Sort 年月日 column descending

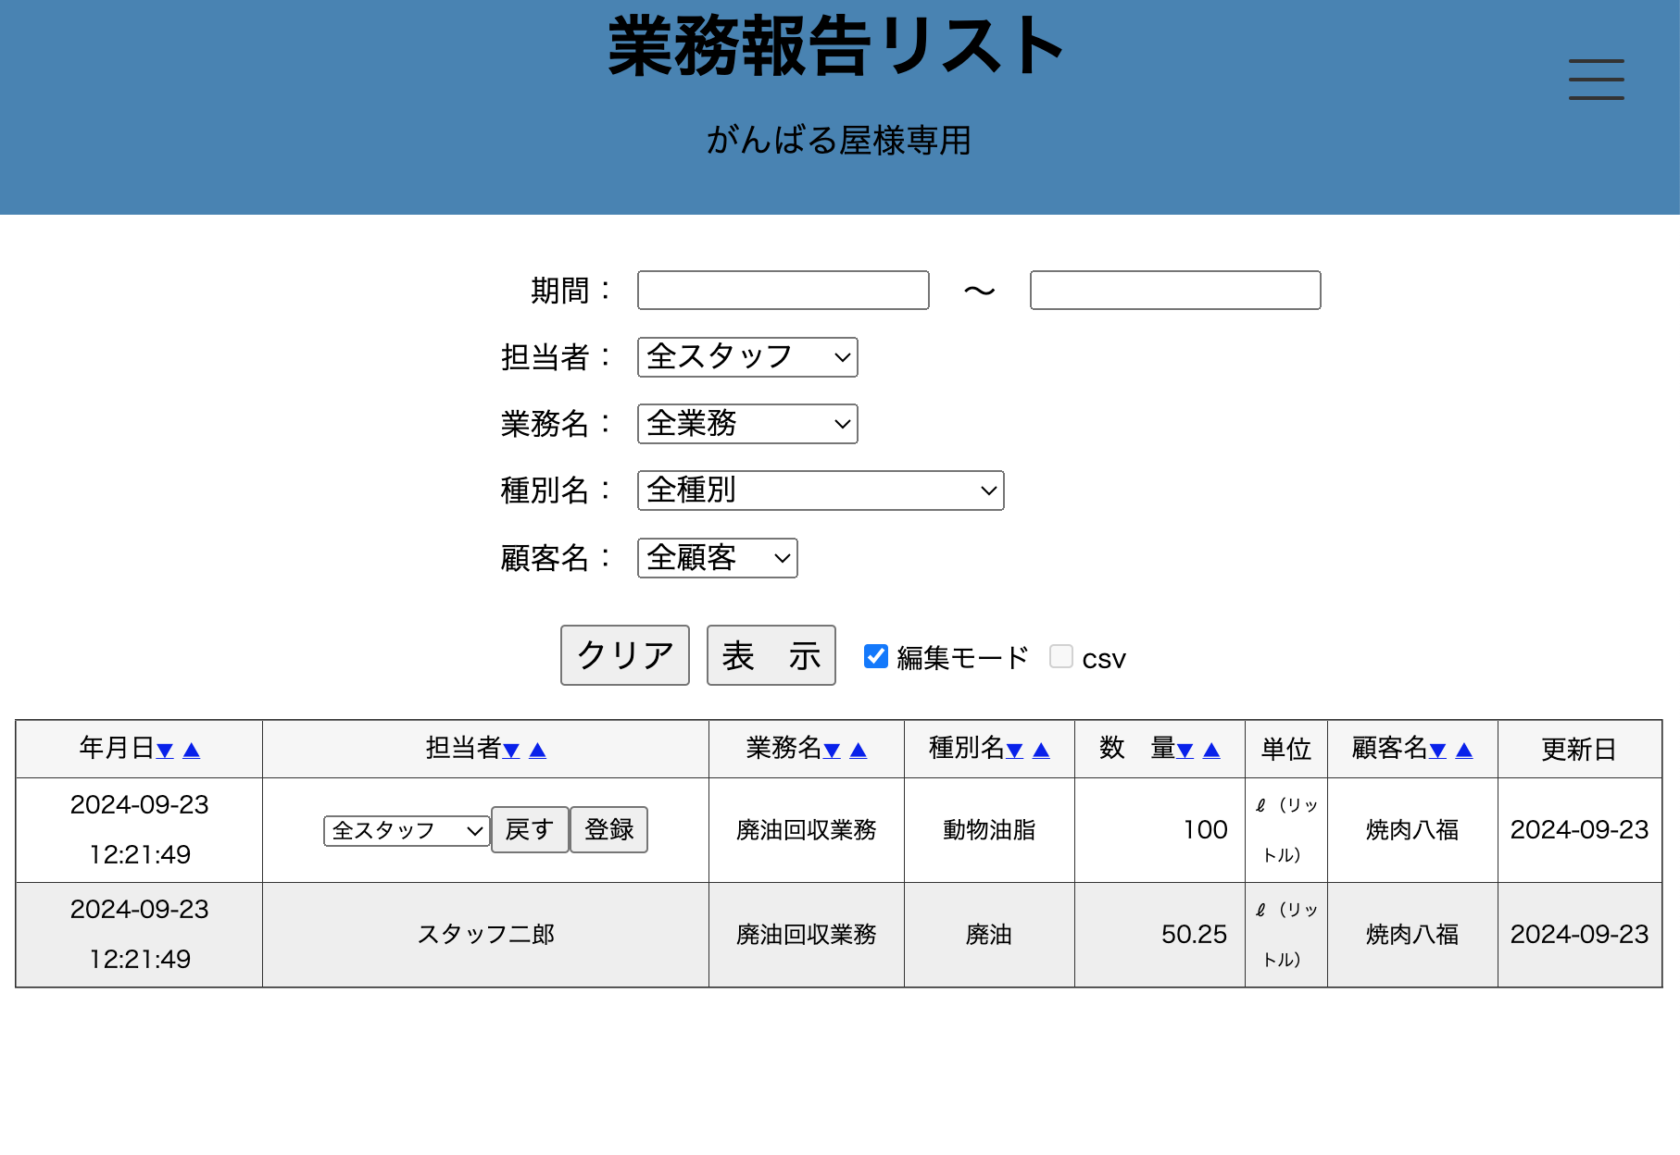165,751
